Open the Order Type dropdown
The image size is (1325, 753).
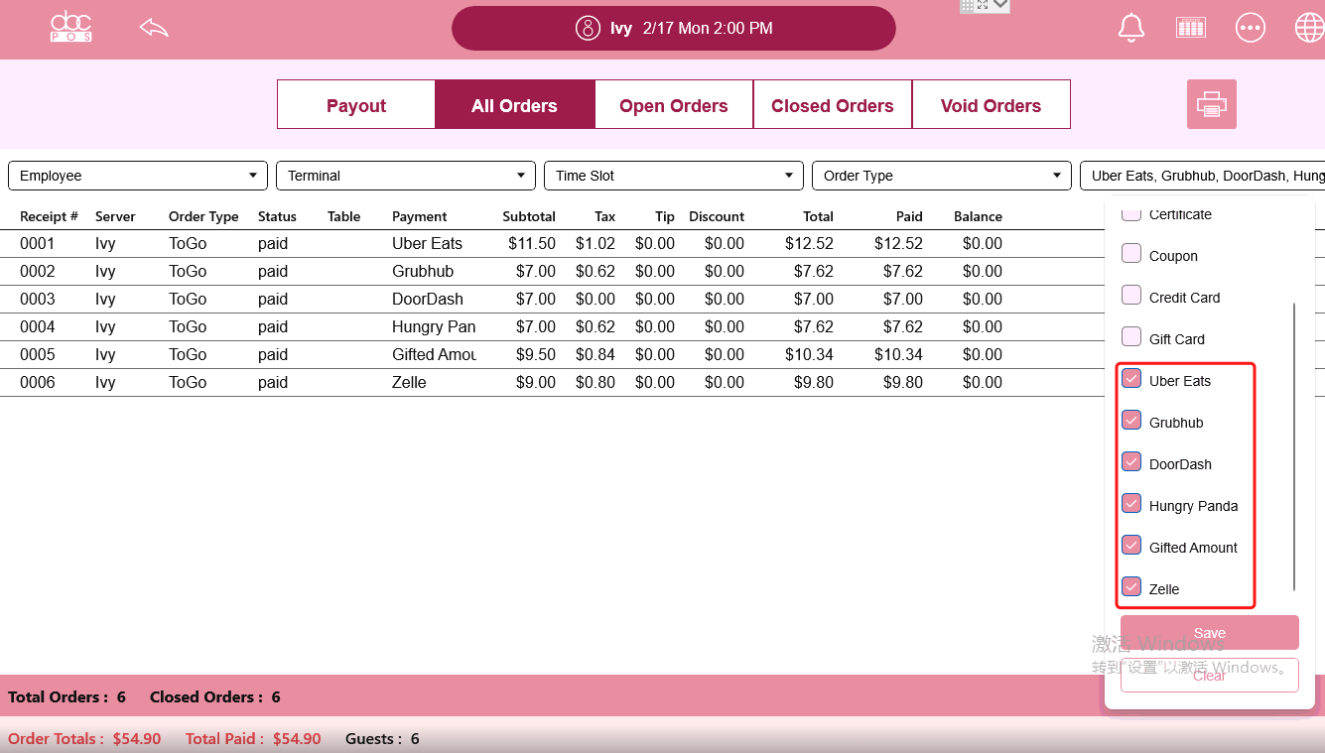(x=942, y=176)
